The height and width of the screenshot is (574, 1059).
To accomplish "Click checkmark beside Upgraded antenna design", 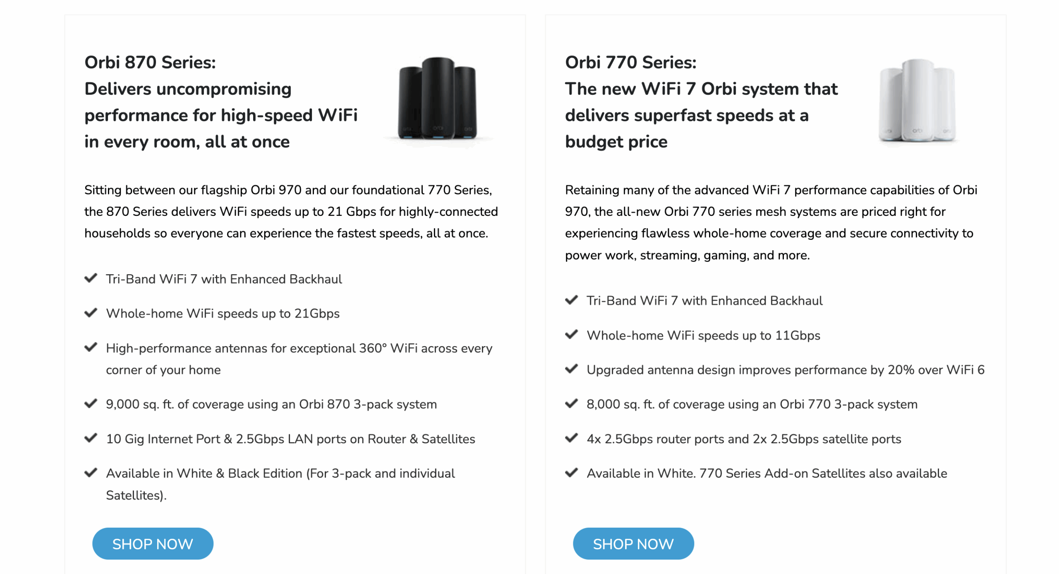I will click(x=571, y=368).
